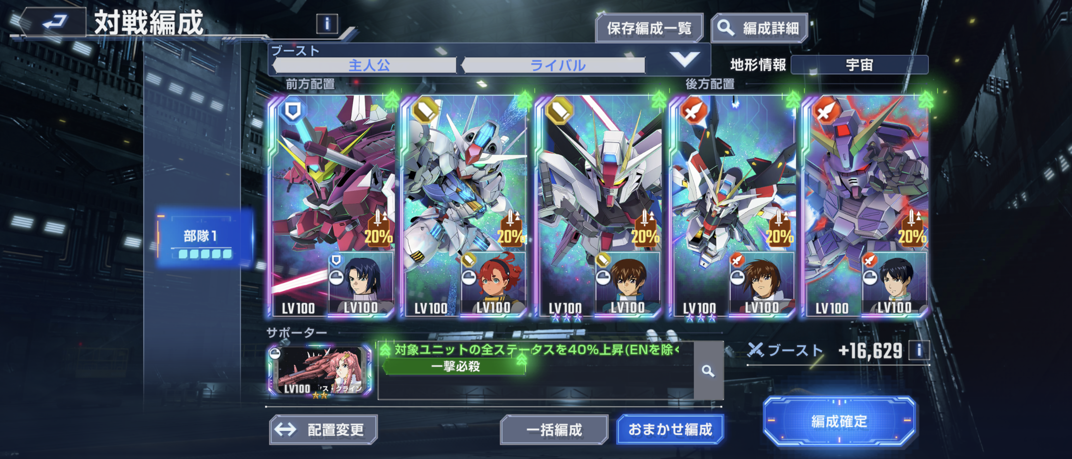Tap the shield role icon on first unit
This screenshot has height=459, width=1072.
[x=293, y=111]
